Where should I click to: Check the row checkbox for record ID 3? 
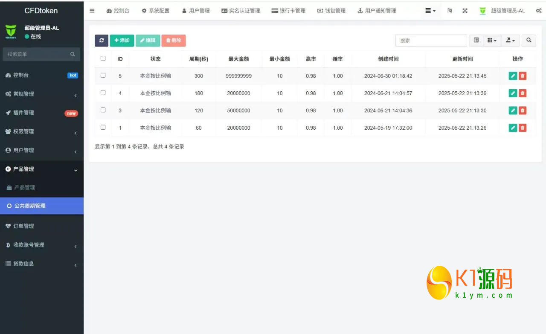(x=102, y=110)
